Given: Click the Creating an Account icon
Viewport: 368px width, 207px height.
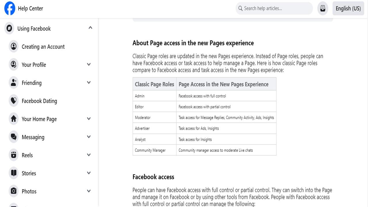Looking at the screenshot, I should (x=14, y=47).
